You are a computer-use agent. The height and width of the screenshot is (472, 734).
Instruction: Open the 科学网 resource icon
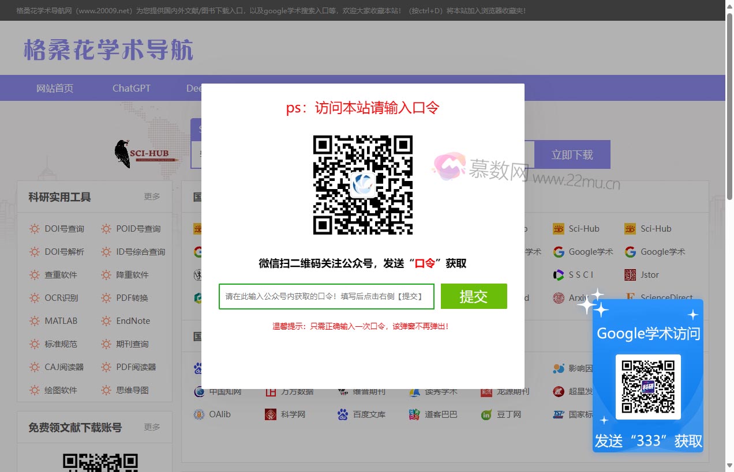click(x=293, y=414)
